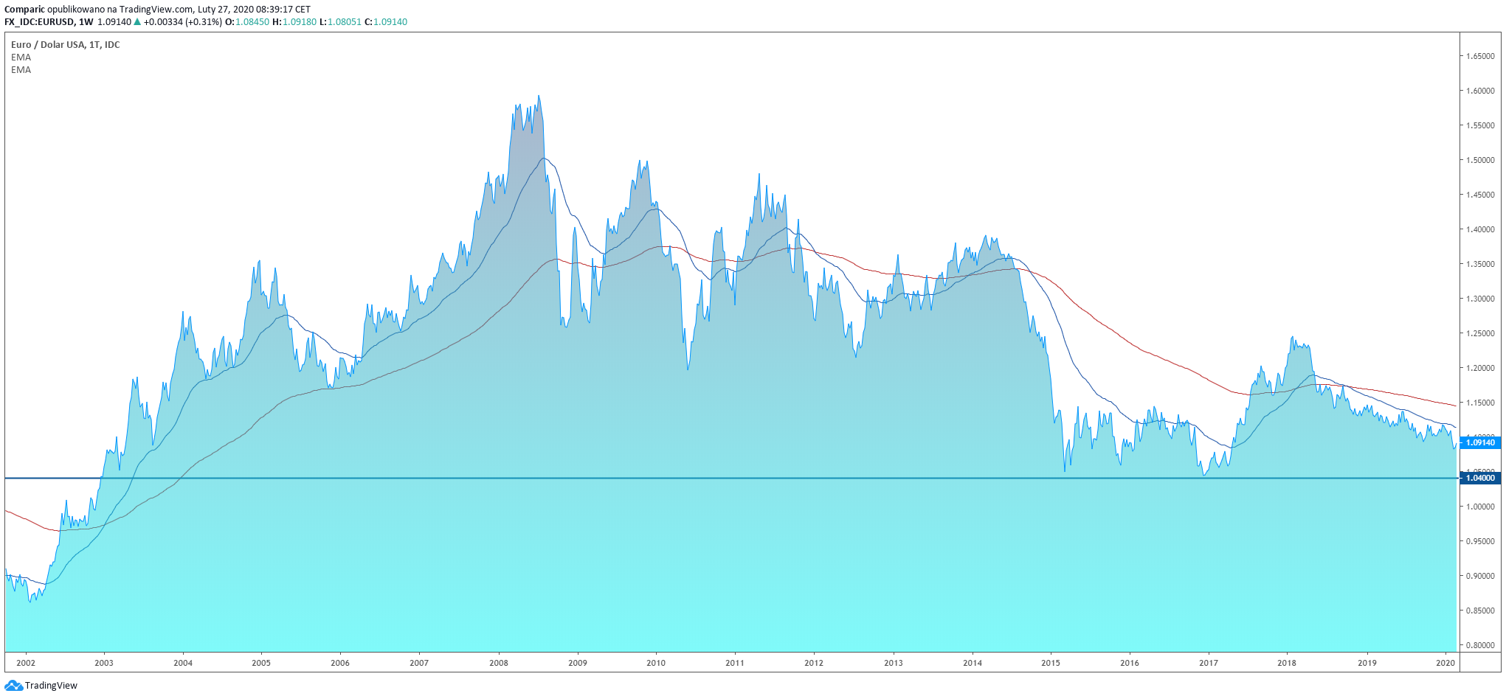Click the 1.25000 price axis label
This screenshot has width=1506, height=699.
click(x=1480, y=333)
